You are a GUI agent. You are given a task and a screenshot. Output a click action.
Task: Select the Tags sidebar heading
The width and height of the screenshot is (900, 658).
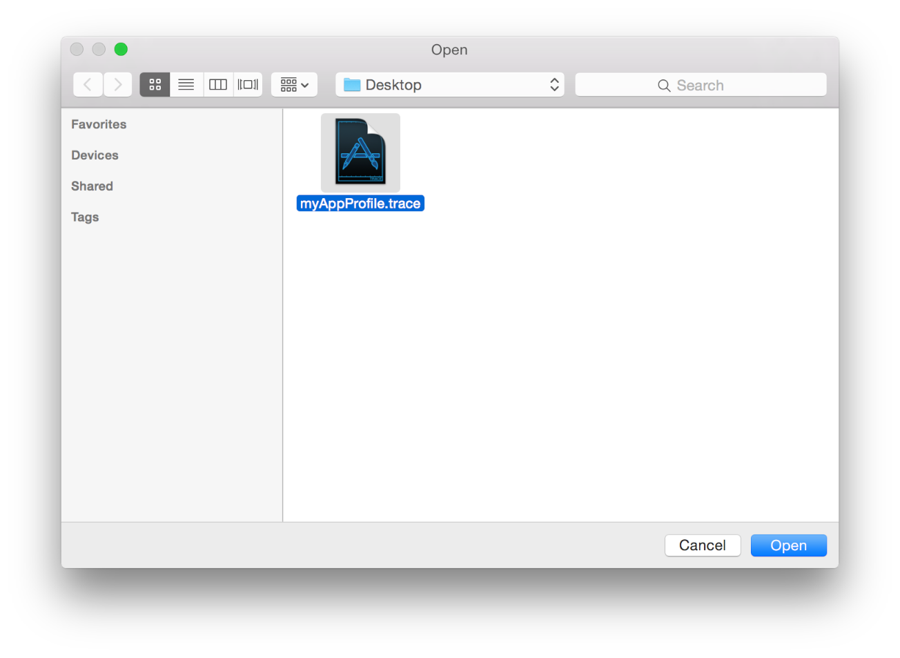click(x=85, y=217)
